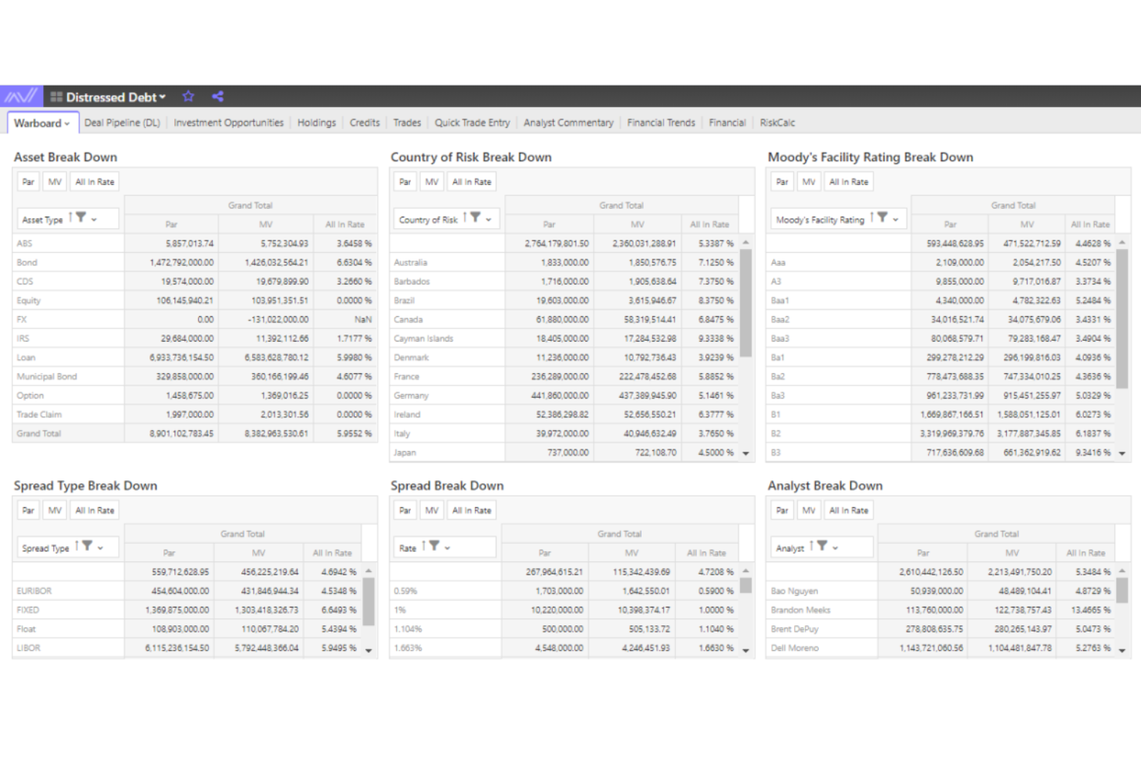Viewport: 1141px width, 761px height.
Task: Click MV button in Spread Type Break Down
Action: (x=55, y=510)
